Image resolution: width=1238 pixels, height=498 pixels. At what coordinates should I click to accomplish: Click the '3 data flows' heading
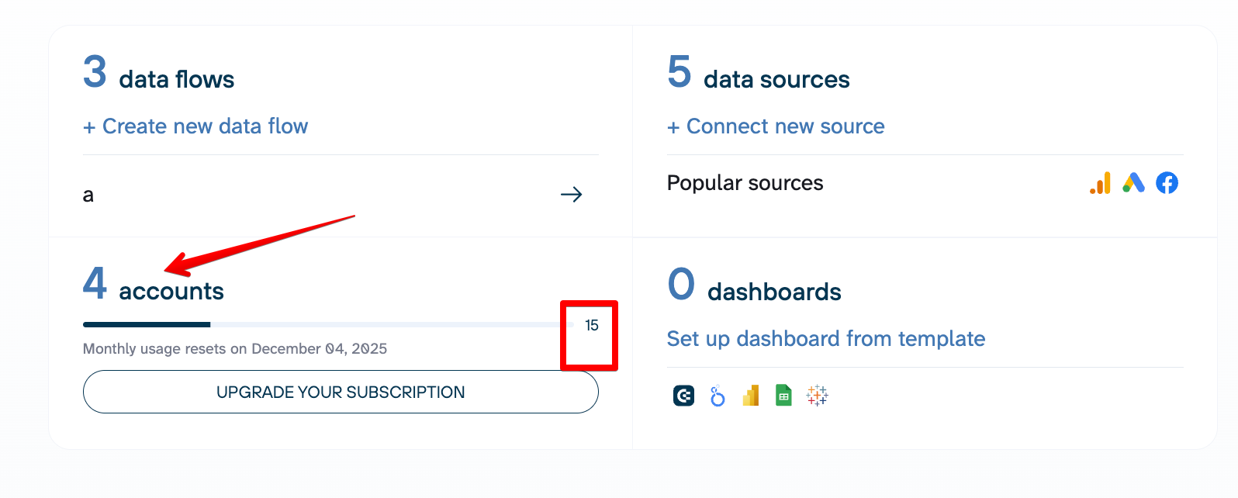[x=159, y=74]
